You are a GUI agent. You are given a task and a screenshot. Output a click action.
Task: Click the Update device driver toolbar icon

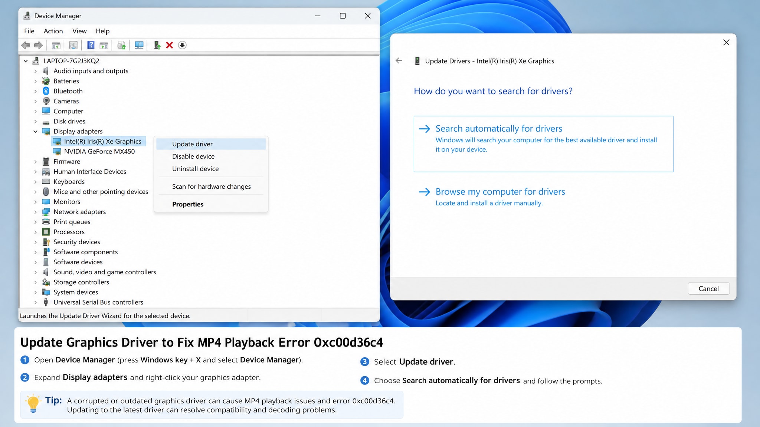(x=157, y=45)
